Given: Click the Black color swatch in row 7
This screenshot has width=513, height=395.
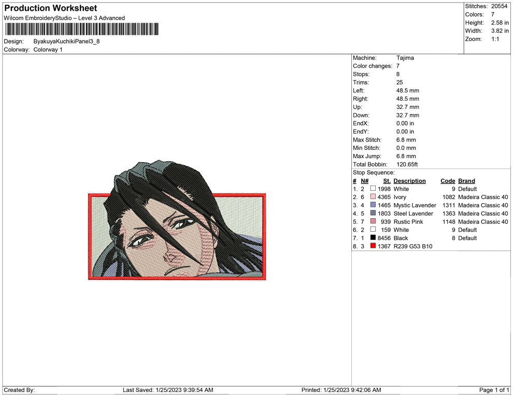Looking at the screenshot, I should pyautogui.click(x=373, y=237).
